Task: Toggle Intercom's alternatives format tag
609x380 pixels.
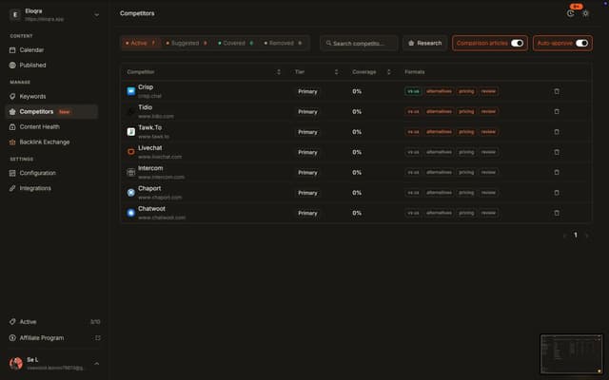Action: point(439,173)
